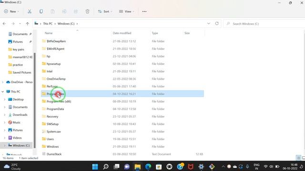The image size is (305, 171).
Task: Open McAfee icon on taskbar
Action: pos(191,167)
